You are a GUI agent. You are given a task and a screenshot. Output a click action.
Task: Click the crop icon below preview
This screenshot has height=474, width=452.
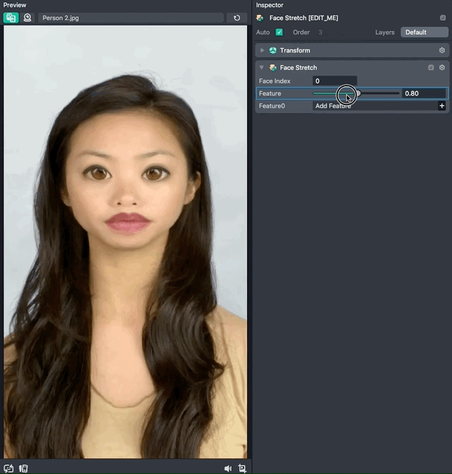[242, 468]
